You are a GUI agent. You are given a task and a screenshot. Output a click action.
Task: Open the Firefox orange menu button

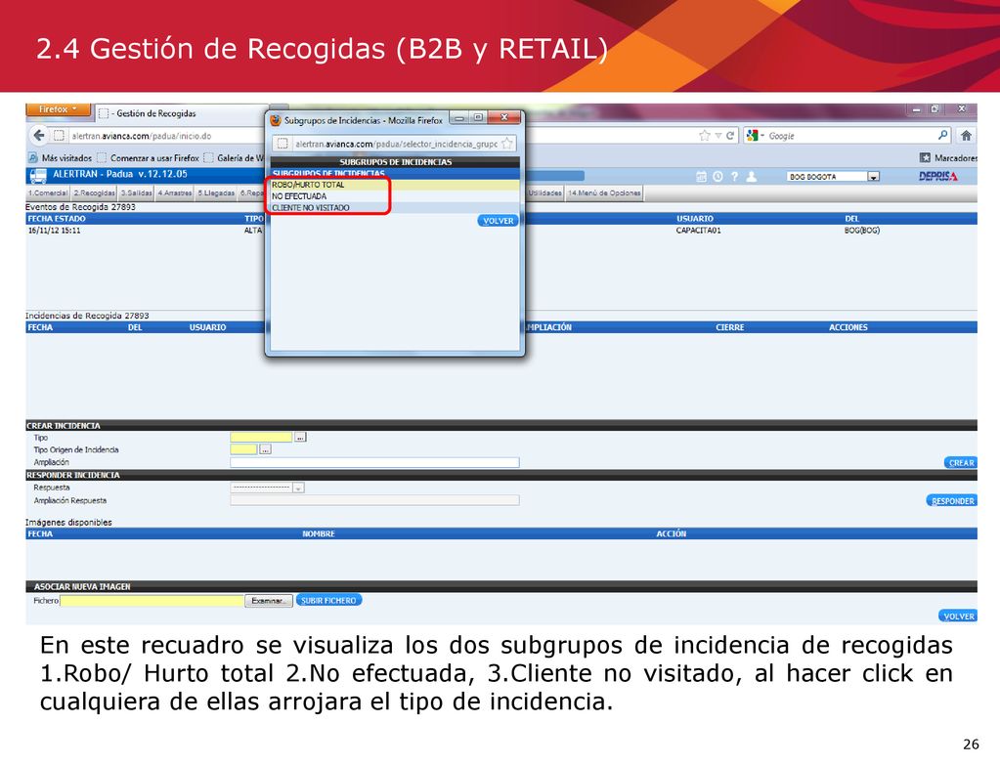[x=58, y=109]
